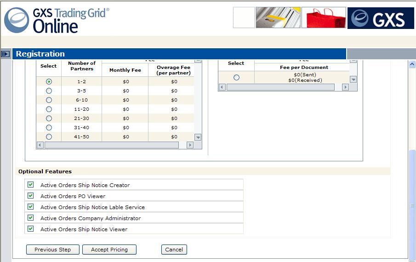Viewport: 416px width, 262px height.
Task: Click monthly fee $0 in 3-5 row
Action: [x=126, y=91]
